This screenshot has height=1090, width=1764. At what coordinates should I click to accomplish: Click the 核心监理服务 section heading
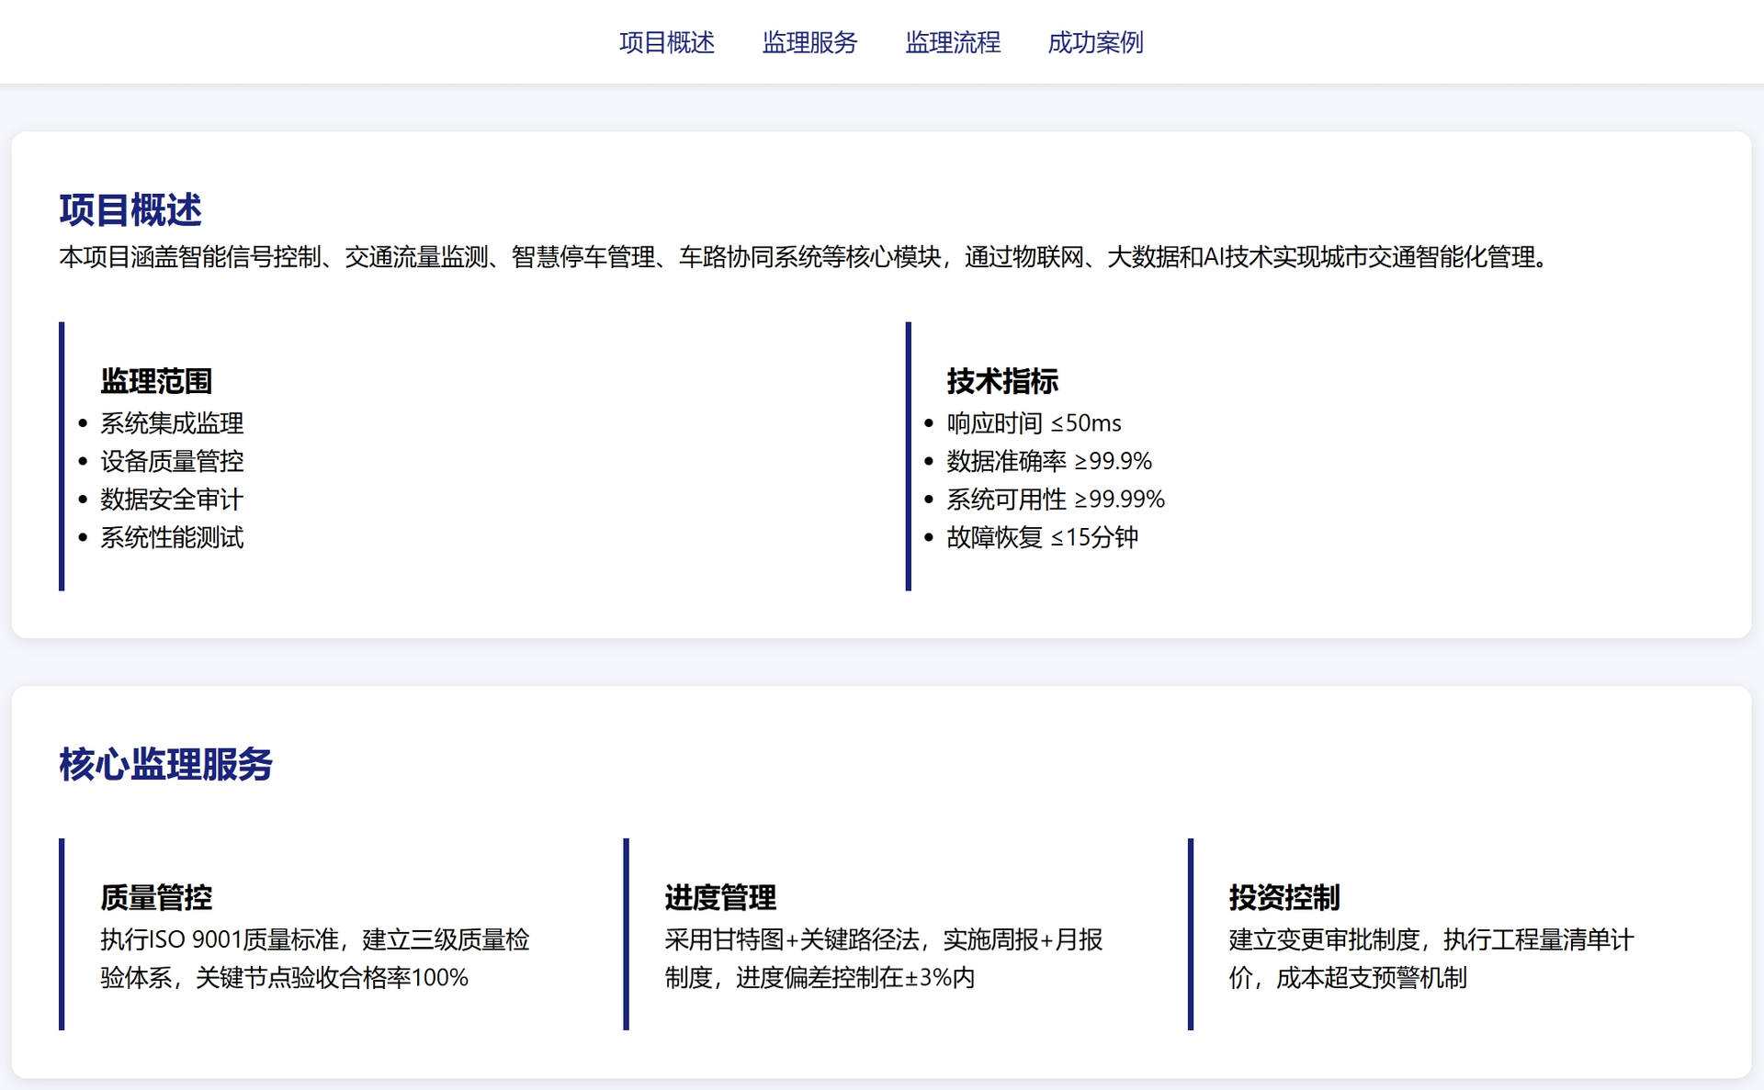coord(165,764)
